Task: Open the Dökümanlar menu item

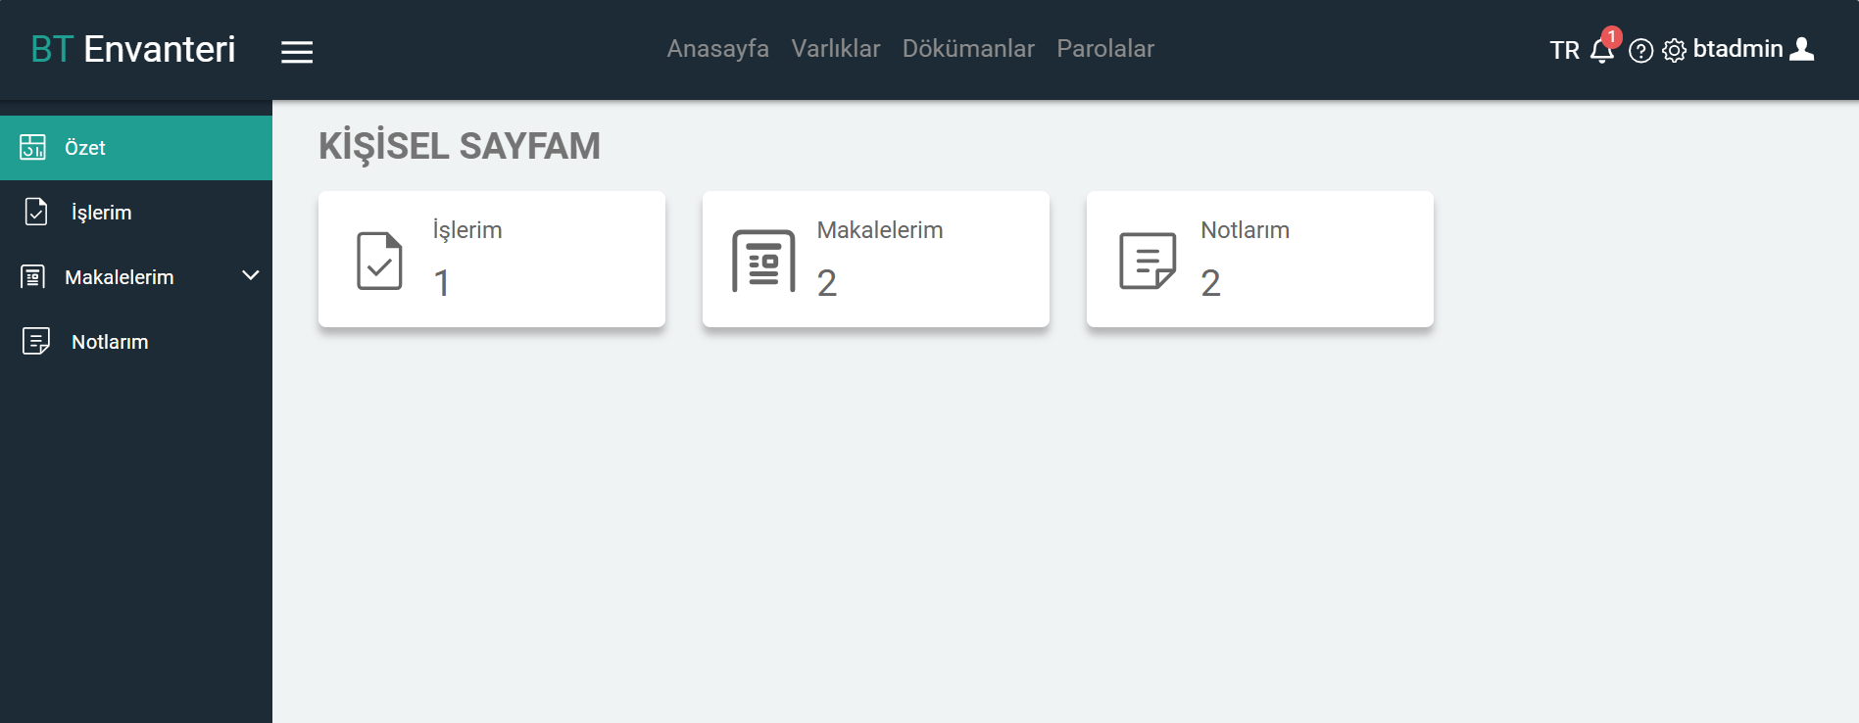Action: click(x=968, y=49)
